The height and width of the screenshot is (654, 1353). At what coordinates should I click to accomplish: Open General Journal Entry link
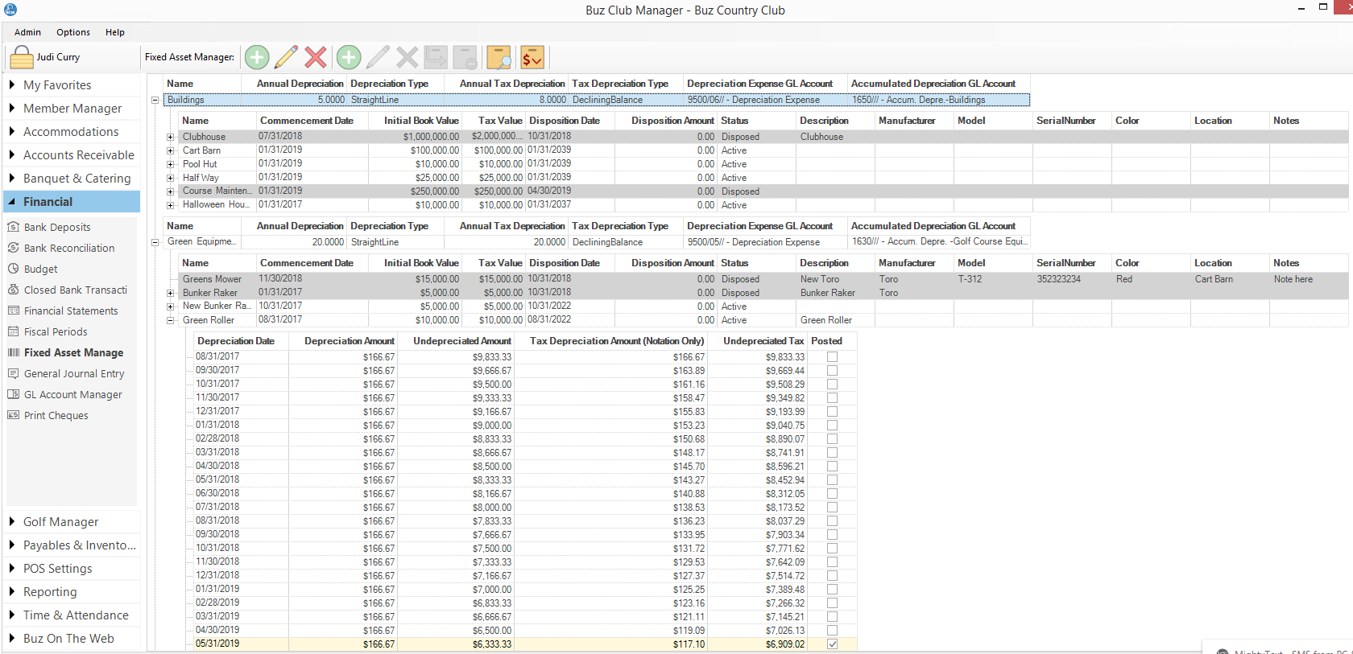pos(73,374)
